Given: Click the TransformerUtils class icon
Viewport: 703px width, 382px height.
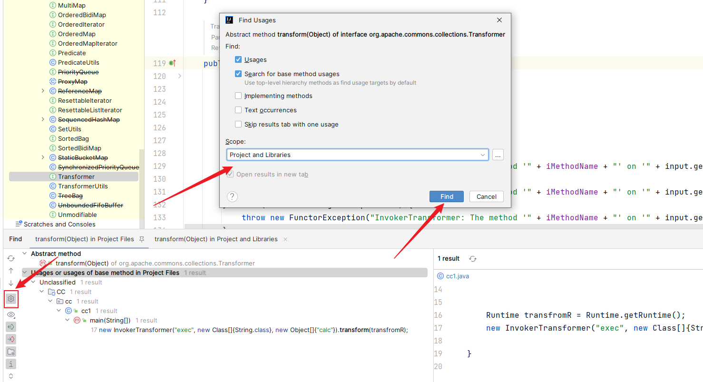Looking at the screenshot, I should click(x=53, y=186).
